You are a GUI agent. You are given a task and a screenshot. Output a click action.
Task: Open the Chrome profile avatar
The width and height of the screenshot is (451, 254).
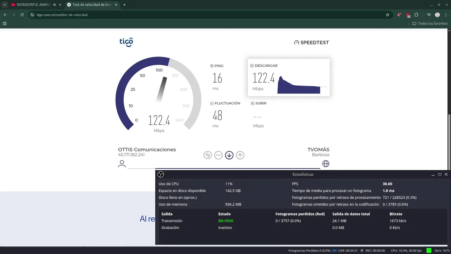point(437,15)
